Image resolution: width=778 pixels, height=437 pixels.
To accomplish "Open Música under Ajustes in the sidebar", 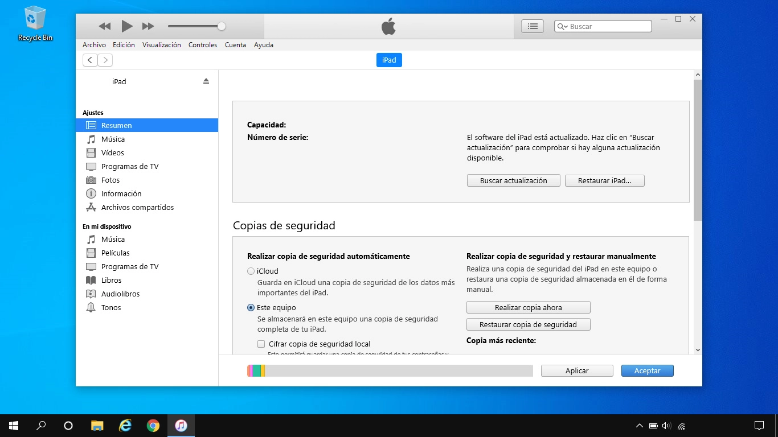I will 112,139.
